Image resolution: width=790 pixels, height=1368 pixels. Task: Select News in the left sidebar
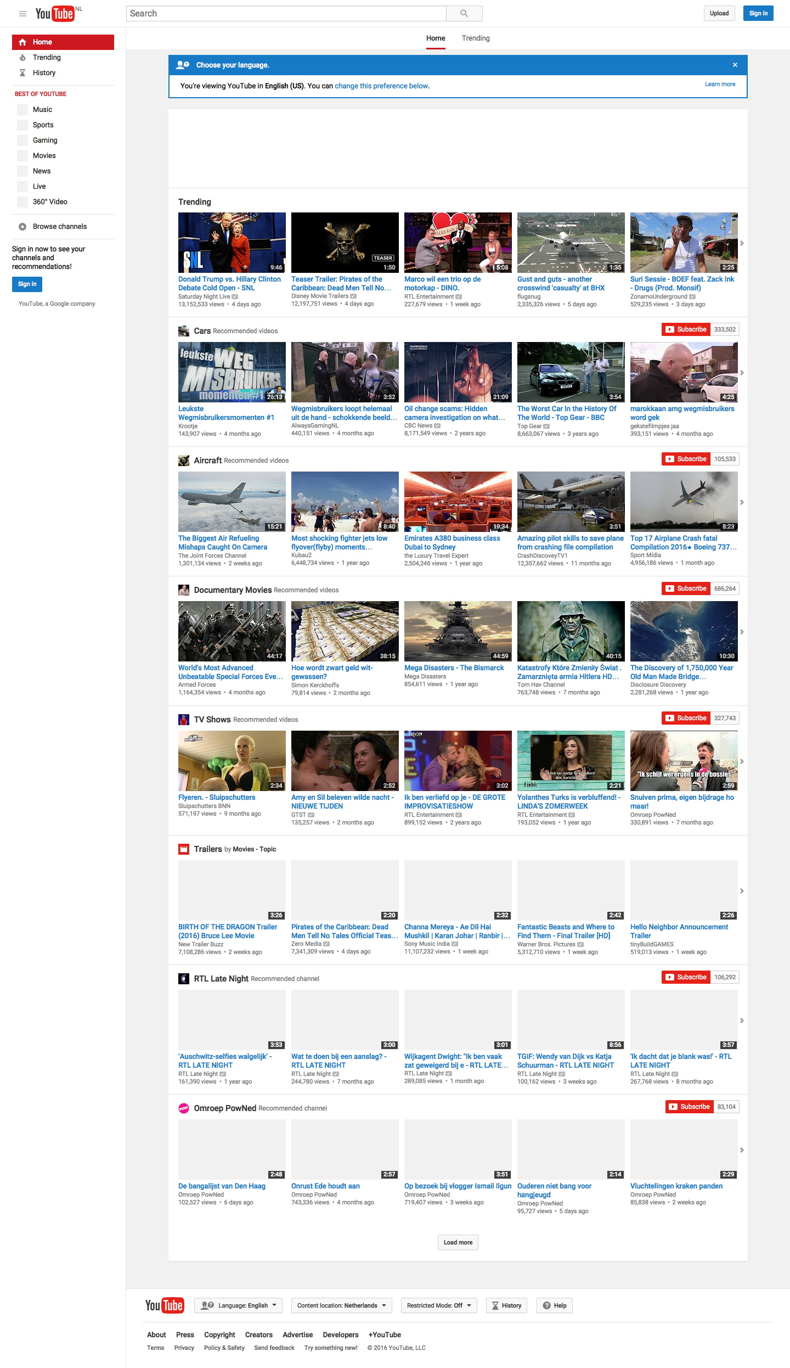click(63, 171)
